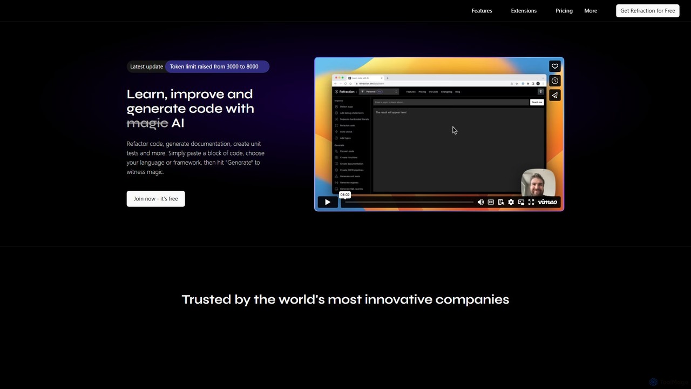Toggle closed captions on the video
Viewport: 691px width, 389px height.
coord(491,202)
